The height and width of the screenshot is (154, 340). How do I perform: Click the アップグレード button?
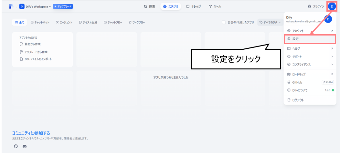pos(63,6)
